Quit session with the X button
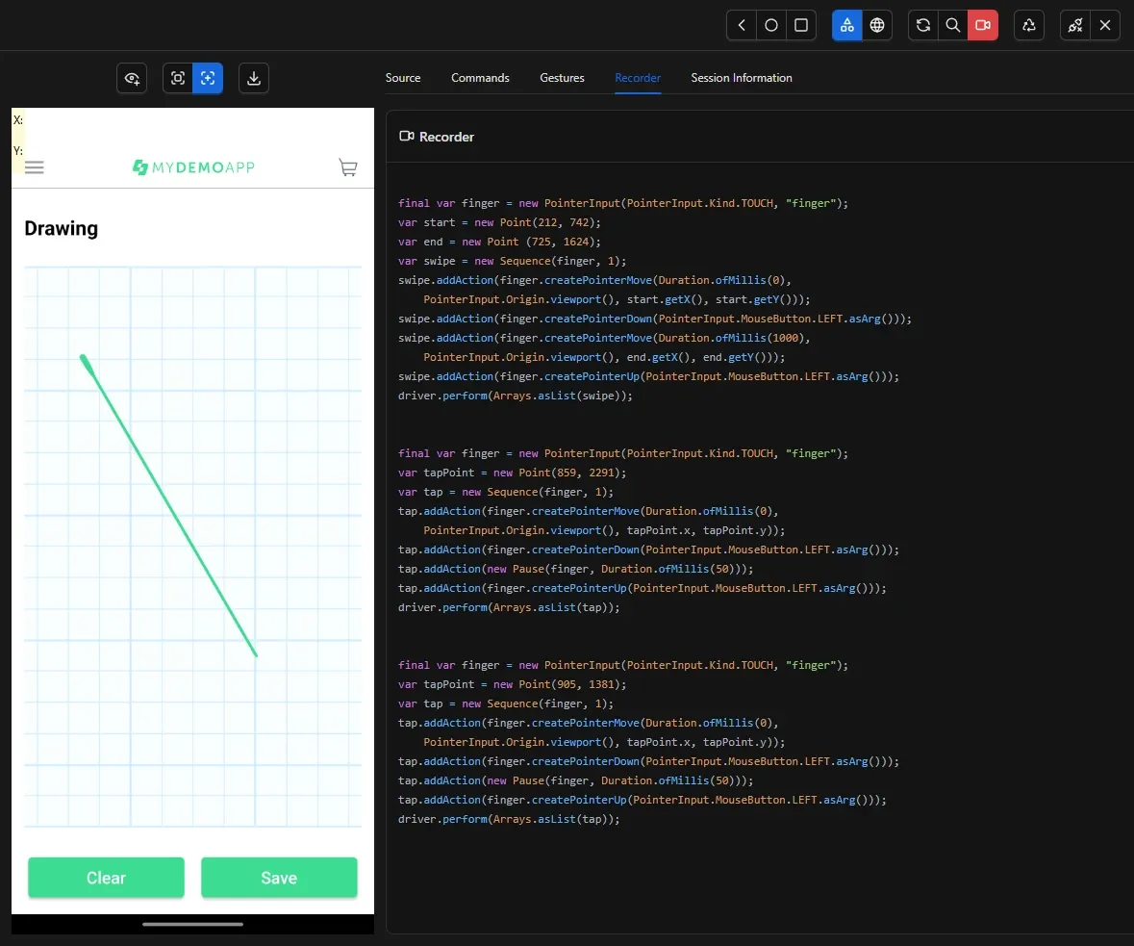The image size is (1134, 946). point(1105,25)
